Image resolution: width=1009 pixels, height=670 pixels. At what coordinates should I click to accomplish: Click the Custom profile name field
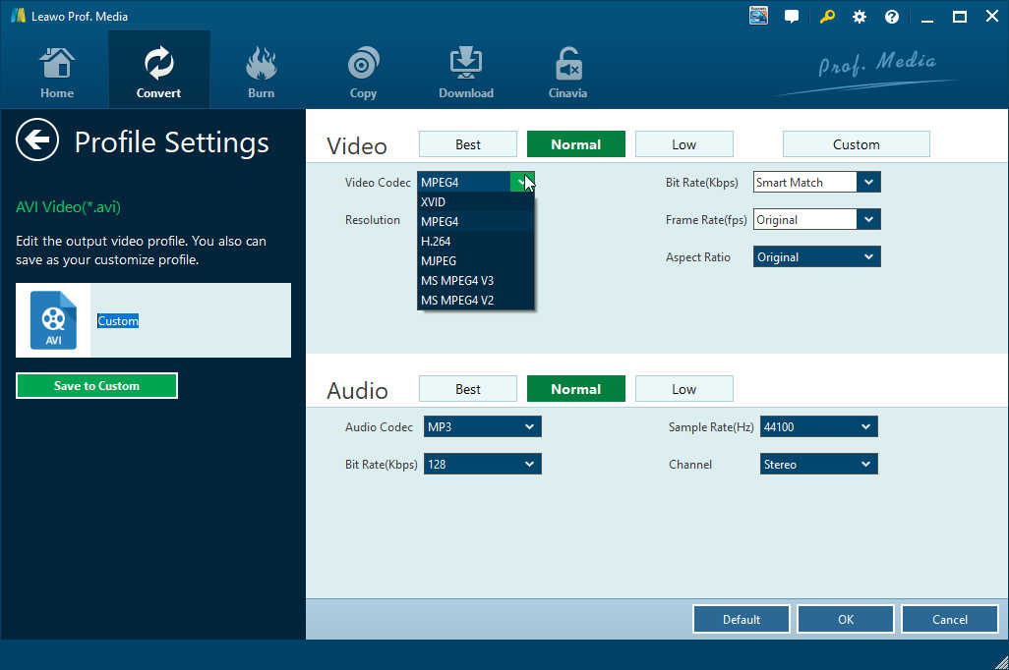118,321
